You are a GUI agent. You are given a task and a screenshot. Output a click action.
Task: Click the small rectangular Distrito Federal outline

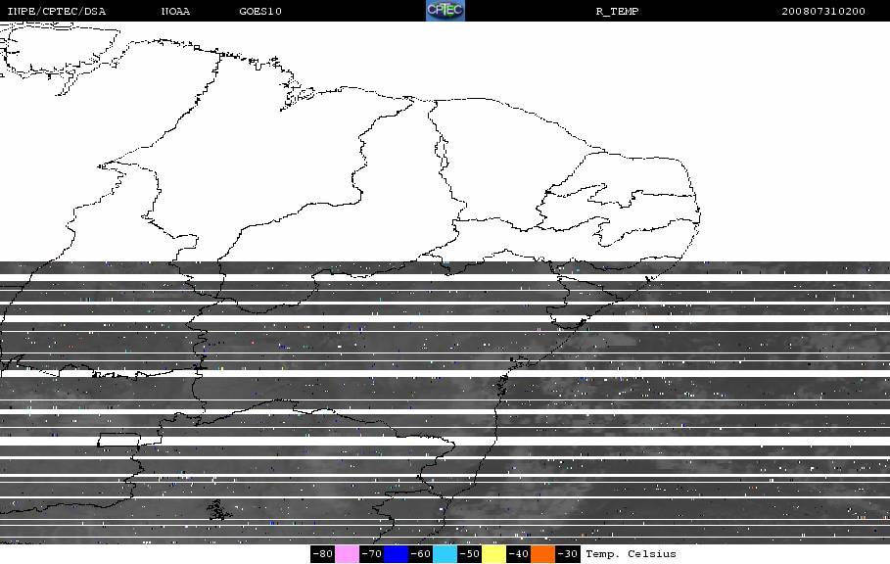point(118,440)
